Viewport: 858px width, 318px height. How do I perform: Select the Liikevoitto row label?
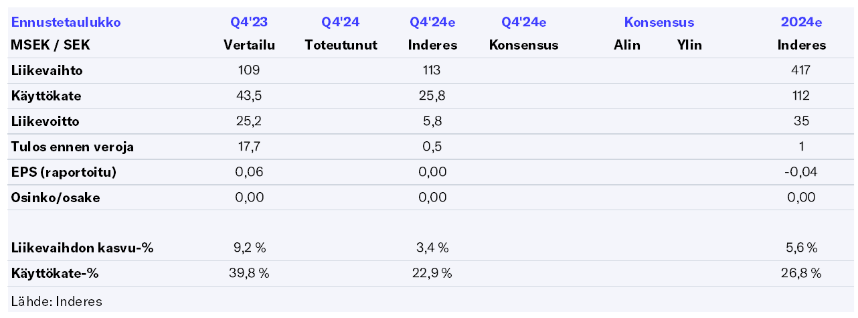coord(44,121)
